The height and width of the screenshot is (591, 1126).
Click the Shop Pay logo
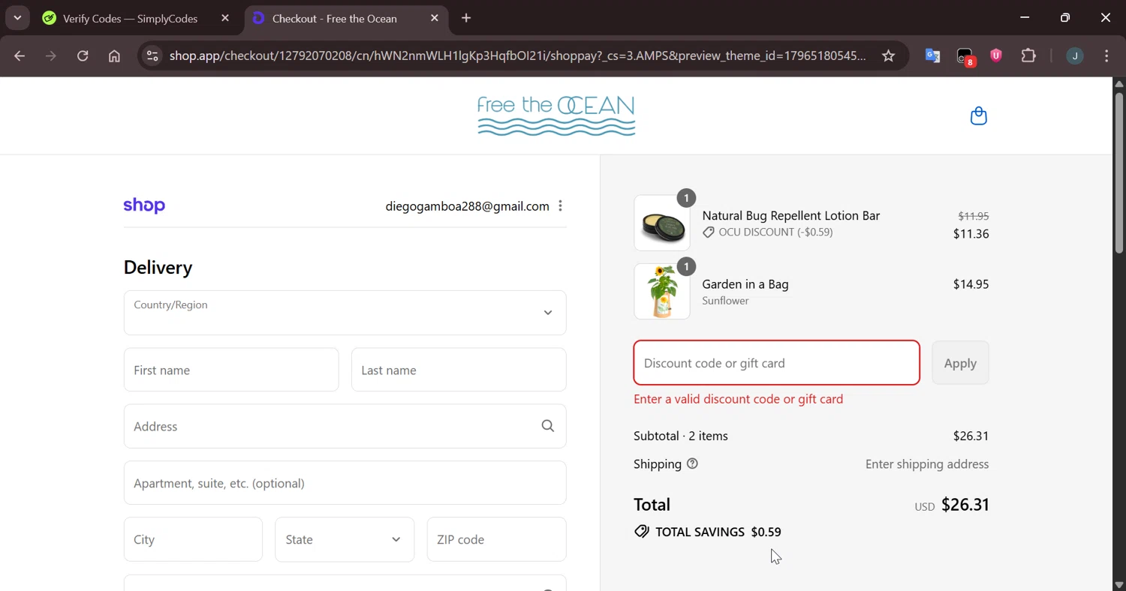(x=144, y=205)
